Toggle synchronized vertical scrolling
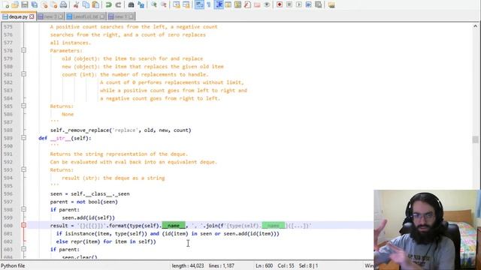Viewport: 481px width, 270px height. [x=177, y=4]
